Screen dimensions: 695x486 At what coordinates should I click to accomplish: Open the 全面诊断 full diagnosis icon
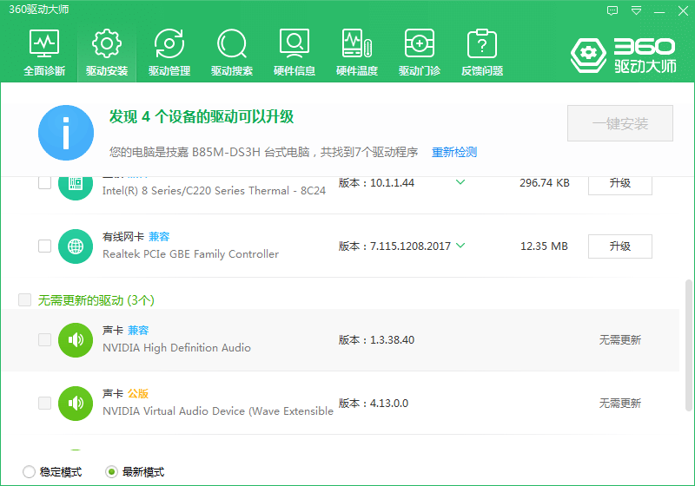43,52
